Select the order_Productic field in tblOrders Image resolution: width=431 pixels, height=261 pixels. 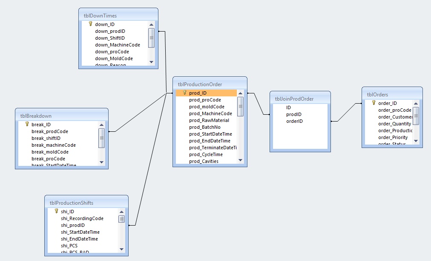[395, 130]
